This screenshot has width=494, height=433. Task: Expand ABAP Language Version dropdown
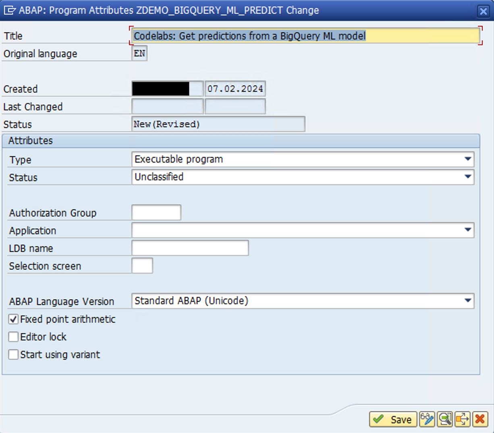point(467,301)
